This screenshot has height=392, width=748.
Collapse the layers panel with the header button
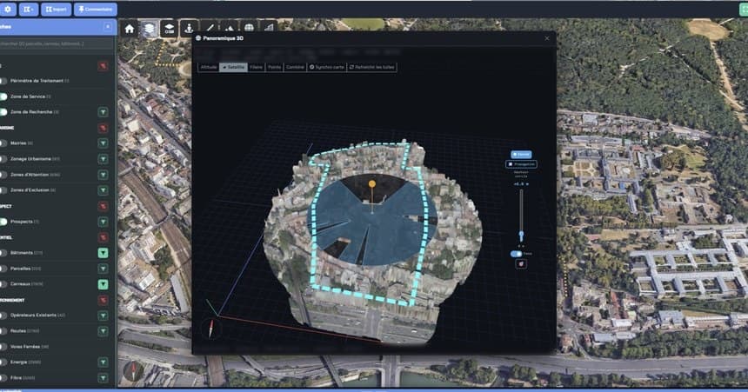tap(108, 27)
